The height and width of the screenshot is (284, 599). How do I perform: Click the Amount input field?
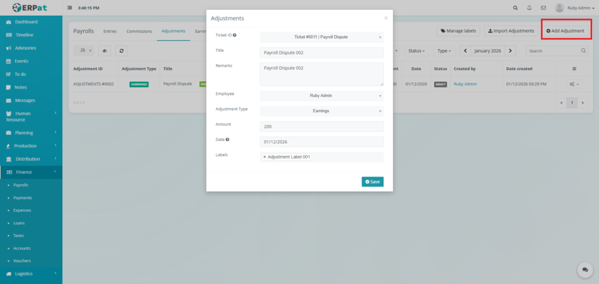click(x=322, y=126)
